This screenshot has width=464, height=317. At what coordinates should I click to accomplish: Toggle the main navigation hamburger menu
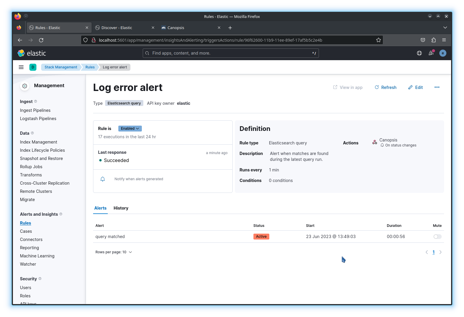pos(21,67)
